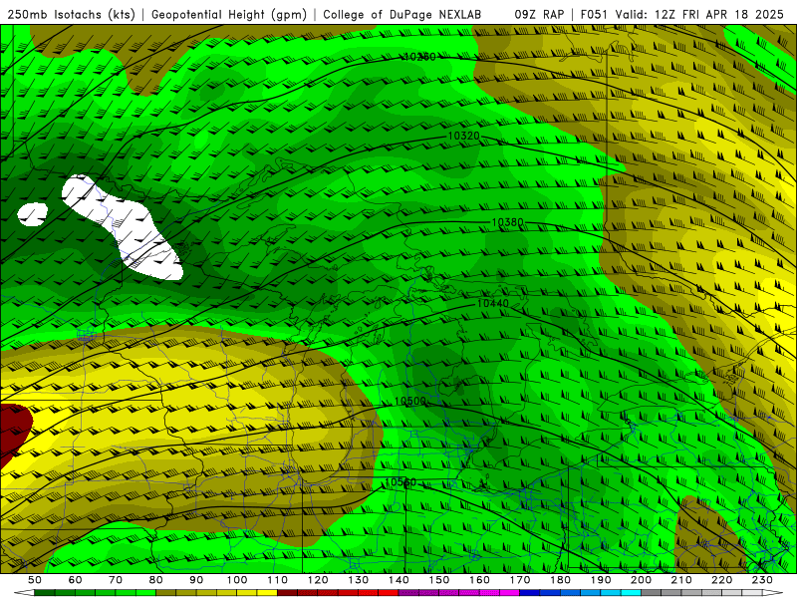Click the 190 value on the color scale
This screenshot has width=797, height=598.
[601, 580]
